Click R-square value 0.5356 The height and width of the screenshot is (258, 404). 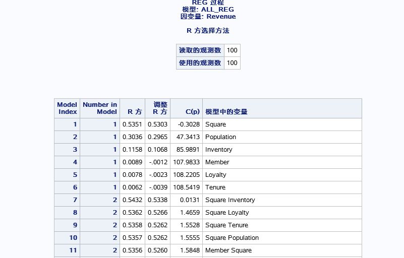(x=133, y=250)
